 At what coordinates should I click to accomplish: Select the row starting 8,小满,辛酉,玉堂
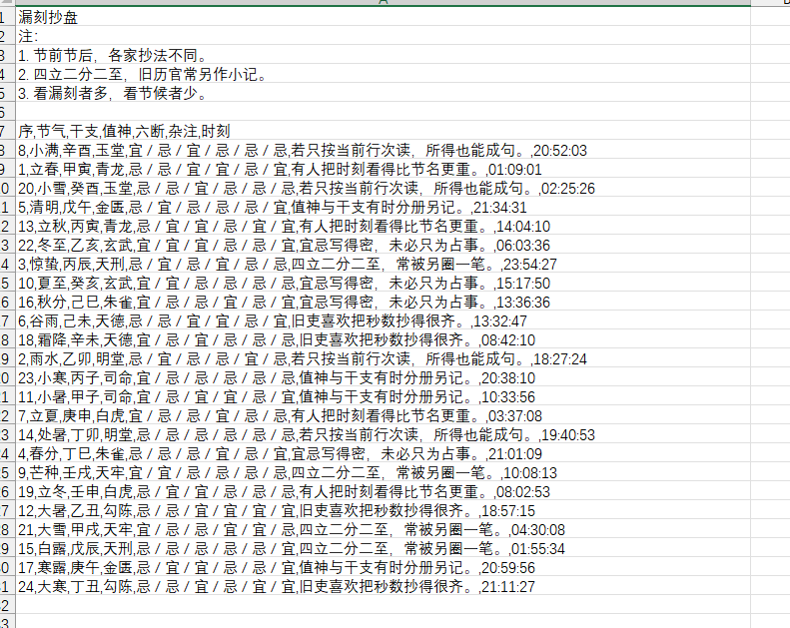(383, 150)
